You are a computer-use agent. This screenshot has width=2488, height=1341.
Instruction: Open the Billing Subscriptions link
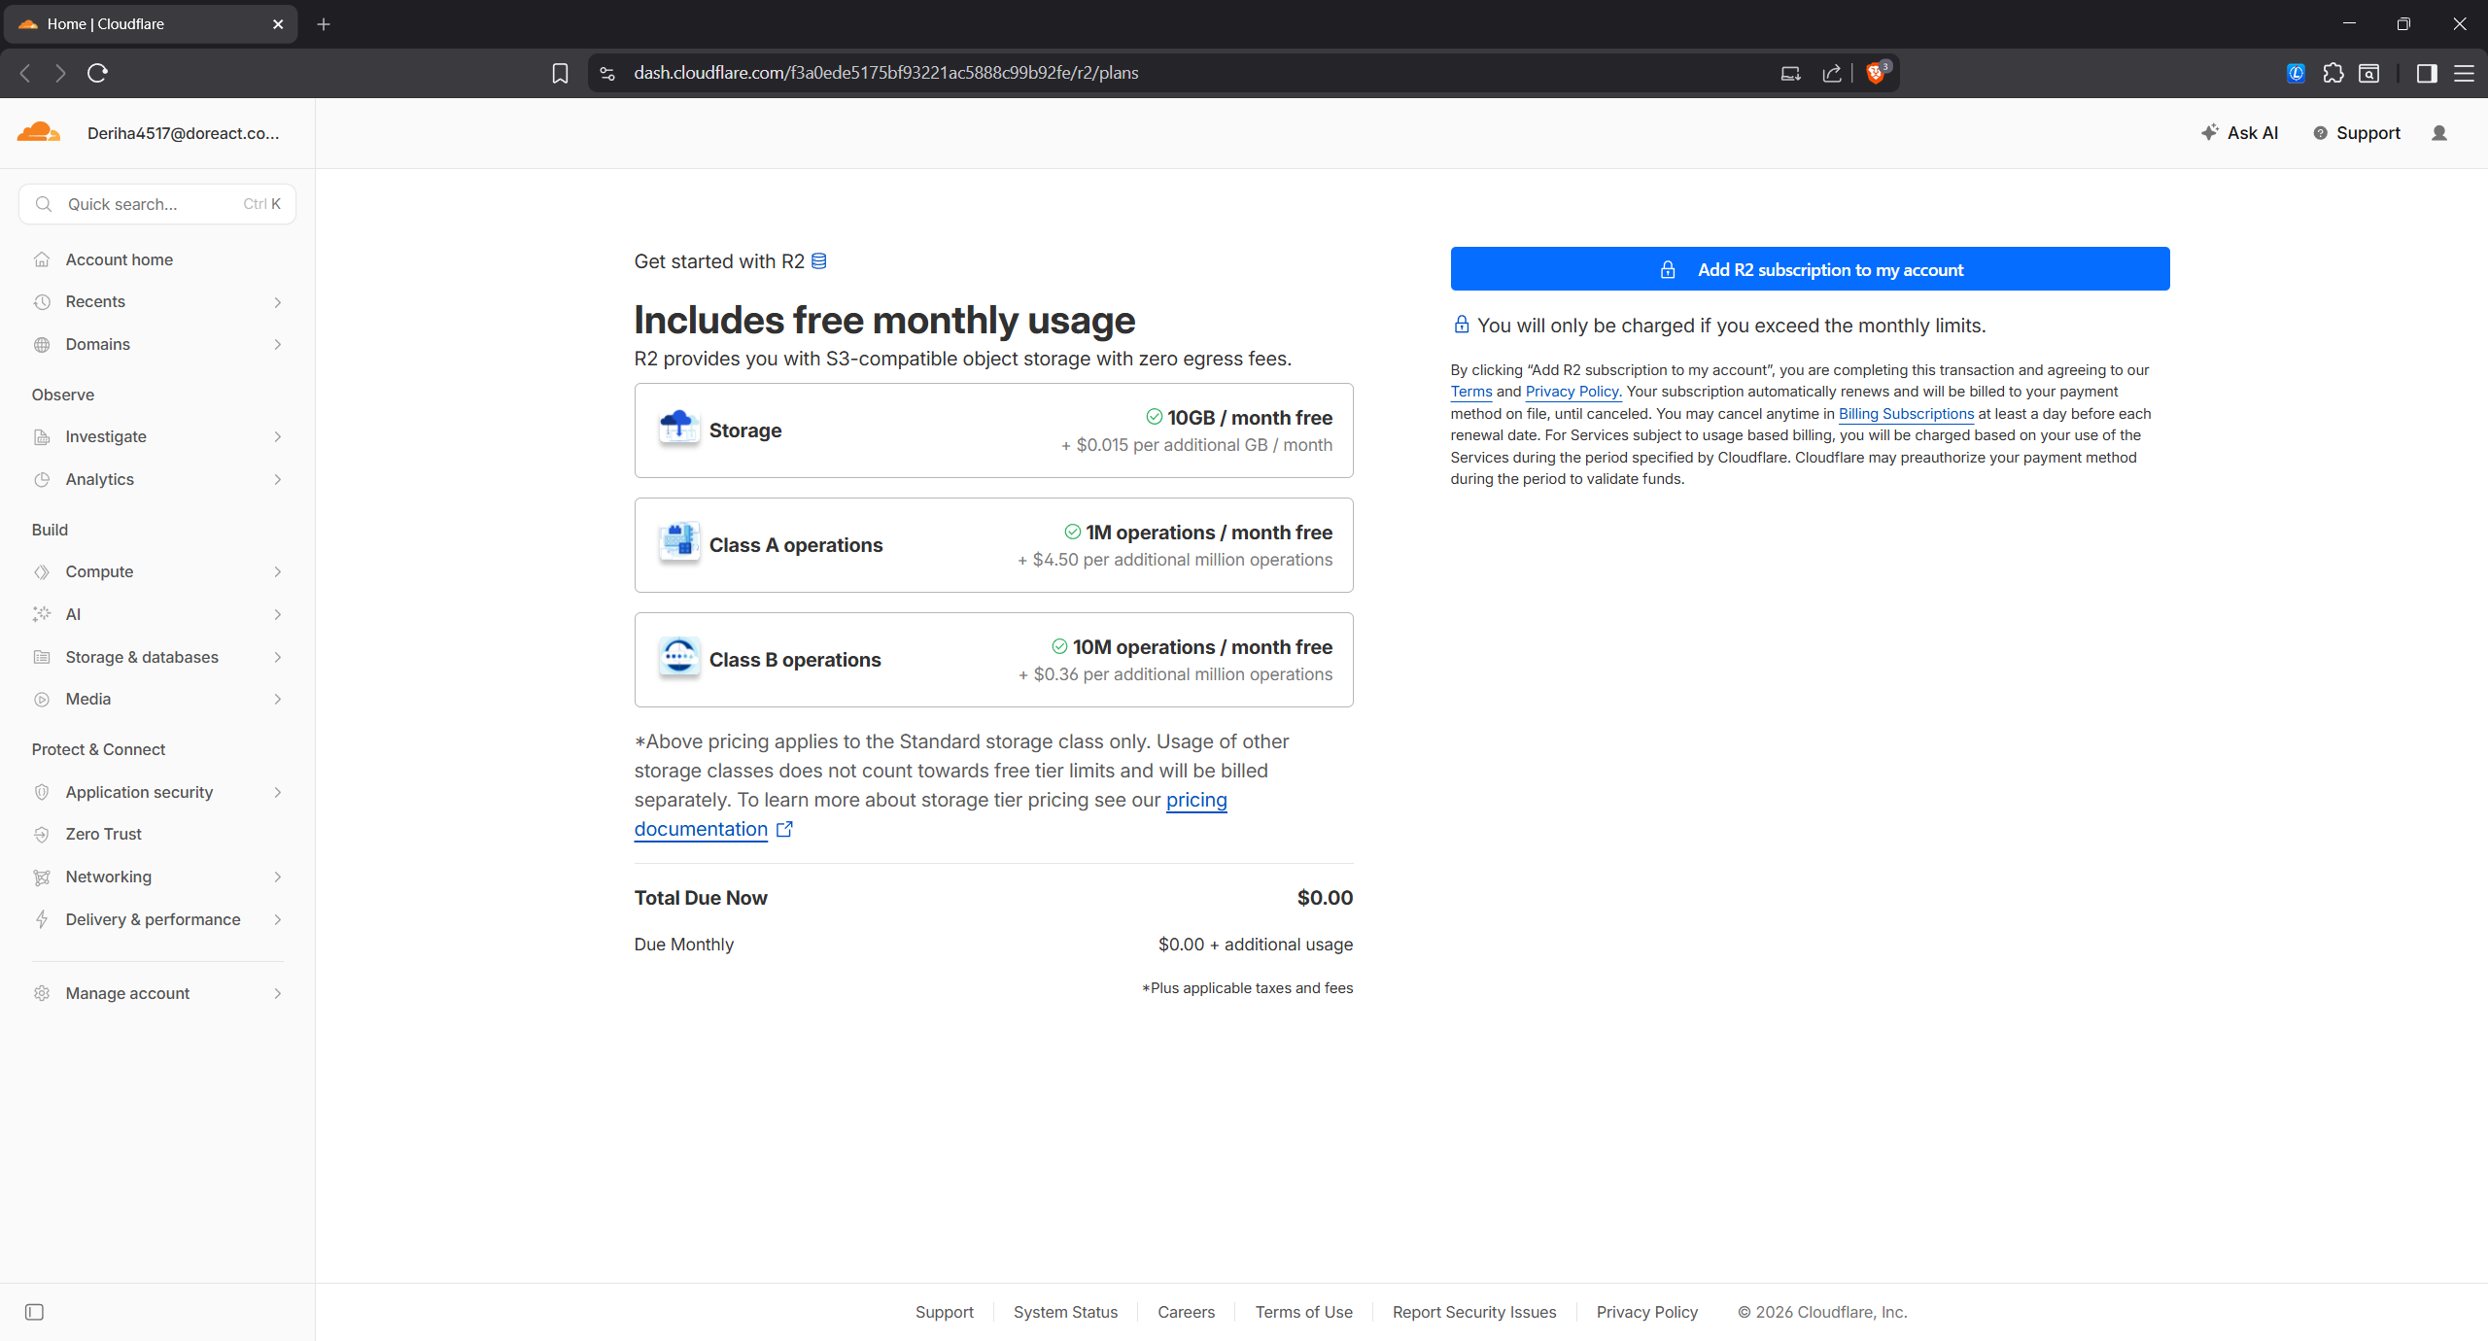(1906, 414)
